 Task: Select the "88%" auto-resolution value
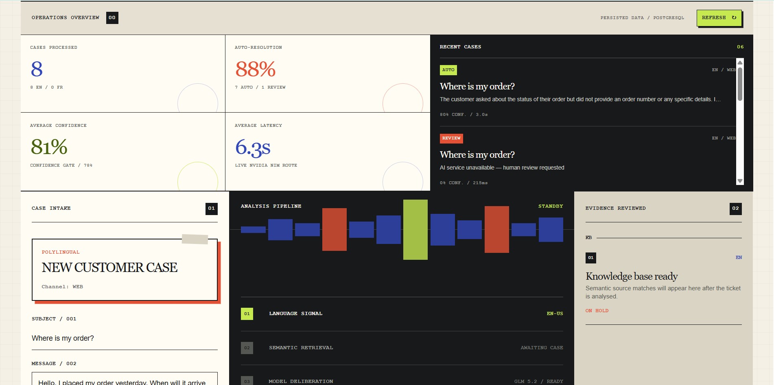point(256,69)
